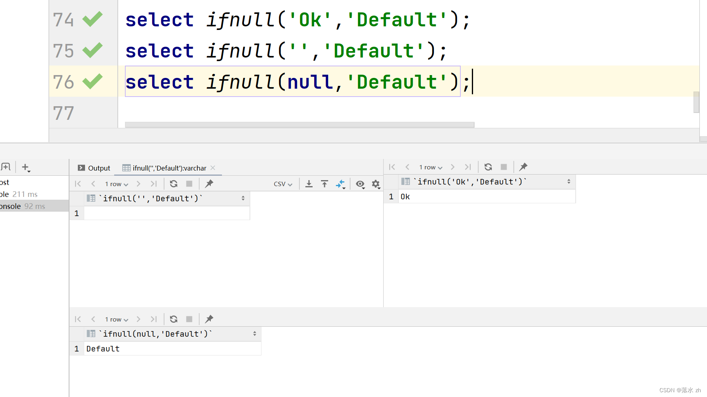This screenshot has height=397, width=707.
Task: Go to last page in the ifnull('Ok','Default') grid
Action: (468, 167)
